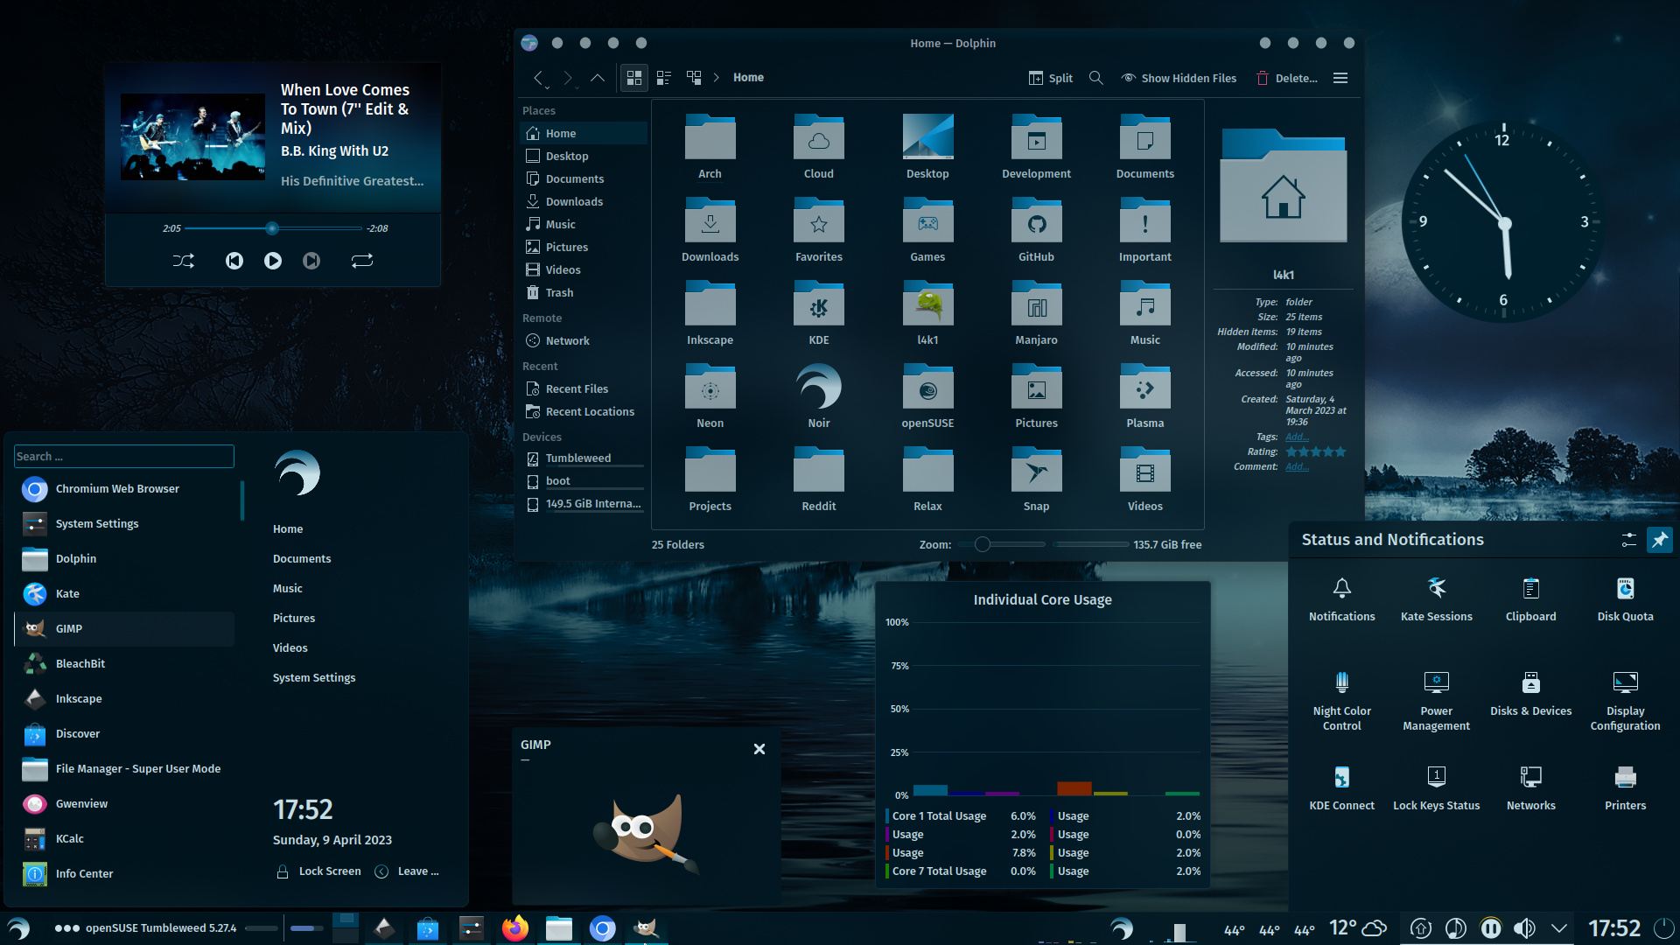Open search in Dolphin toolbar
Image resolution: width=1680 pixels, height=945 pixels.
click(1095, 78)
